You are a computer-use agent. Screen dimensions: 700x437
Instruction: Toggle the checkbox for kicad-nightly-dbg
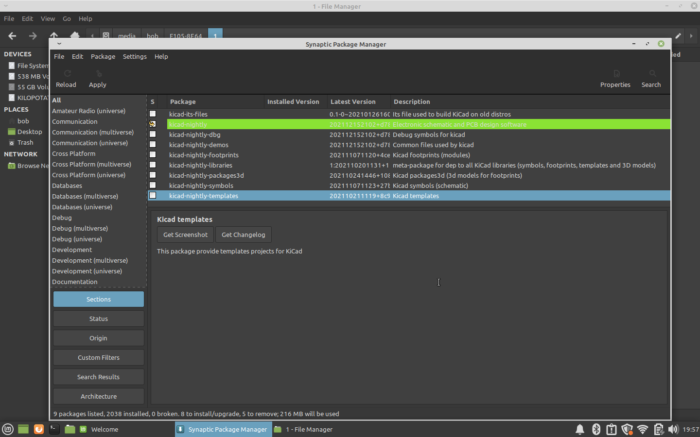(153, 134)
